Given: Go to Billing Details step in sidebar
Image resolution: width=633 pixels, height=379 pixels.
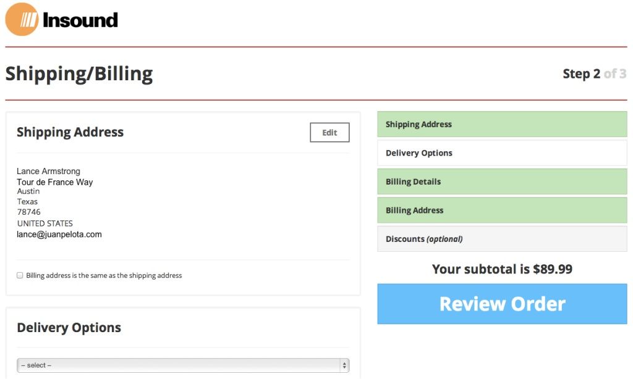Looking at the screenshot, I should pos(502,181).
